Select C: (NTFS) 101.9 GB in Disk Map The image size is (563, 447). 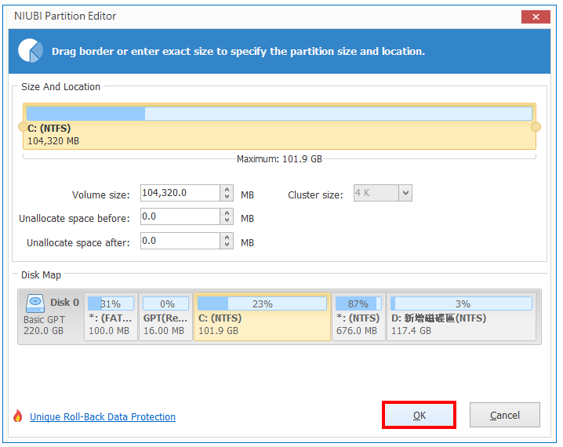[262, 317]
